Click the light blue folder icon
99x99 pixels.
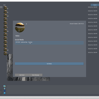[4, 93]
